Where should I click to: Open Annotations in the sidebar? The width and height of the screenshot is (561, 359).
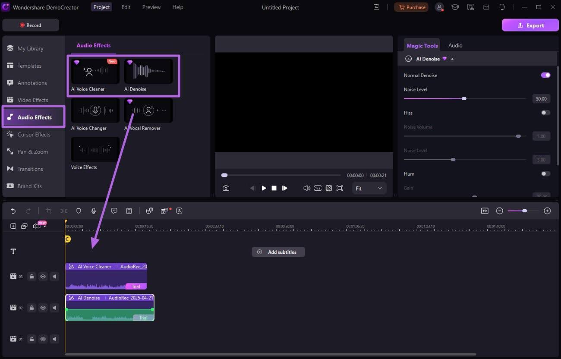click(33, 83)
